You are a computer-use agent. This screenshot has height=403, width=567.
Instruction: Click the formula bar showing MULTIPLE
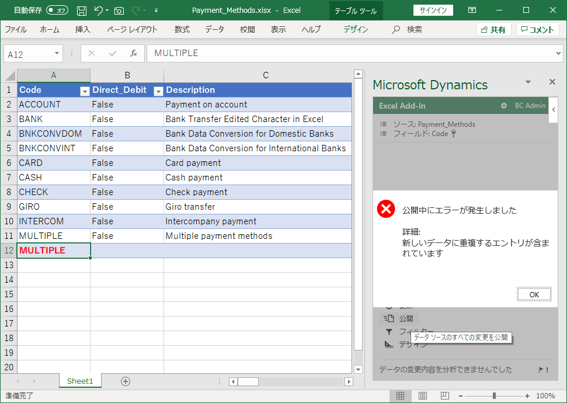tap(350, 54)
